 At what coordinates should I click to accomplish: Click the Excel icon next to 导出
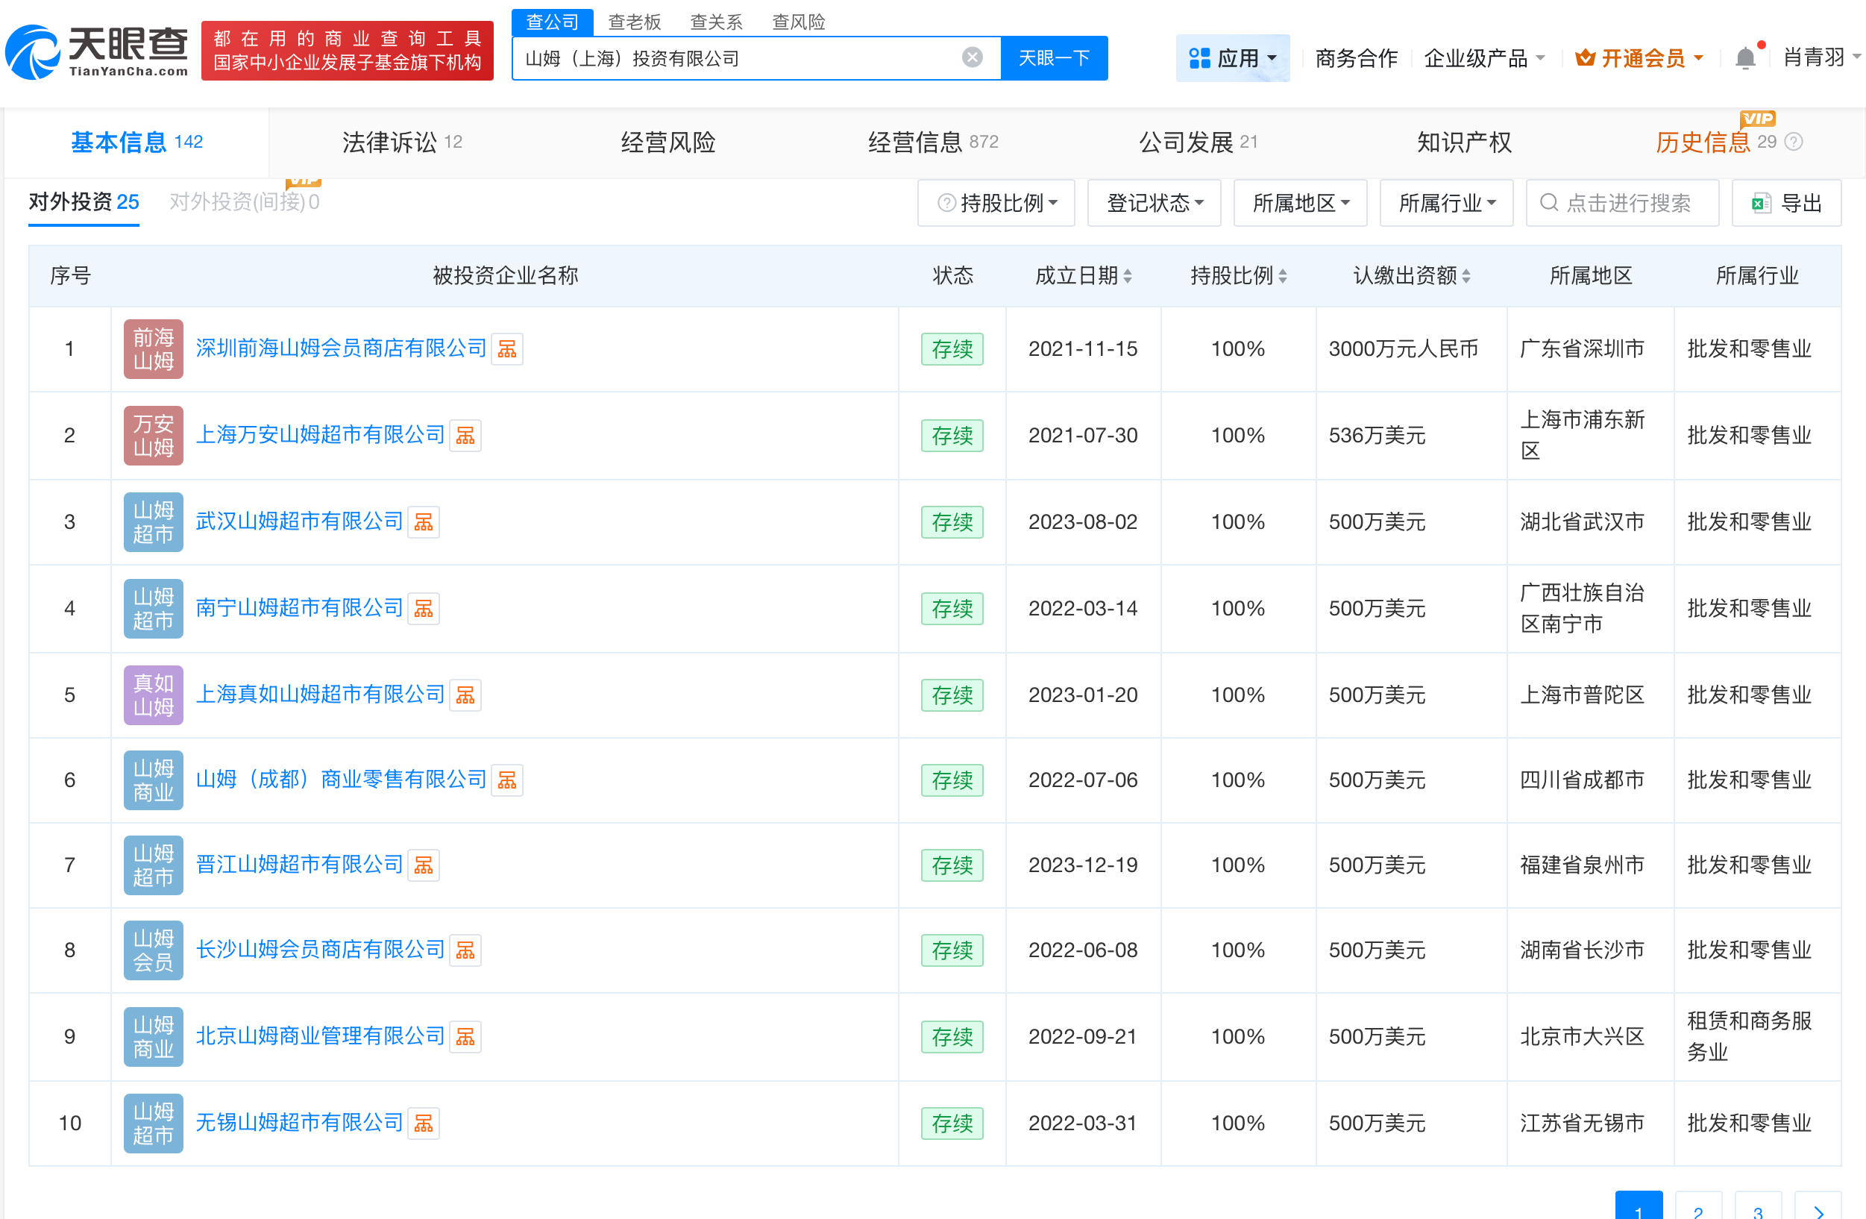pos(1762,202)
